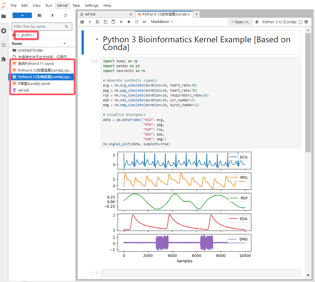Image resolution: width=315 pixels, height=282 pixels.
Task: Collapse the notebook heading section
Action: point(97,39)
